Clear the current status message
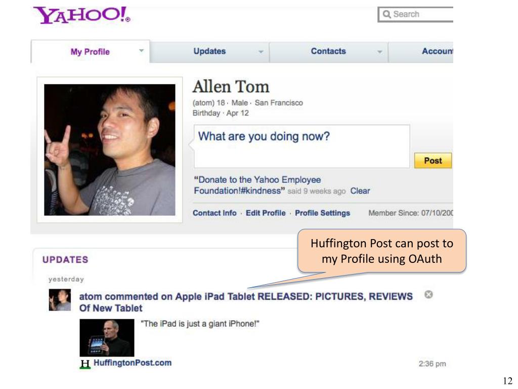The image size is (518, 389). 360,191
